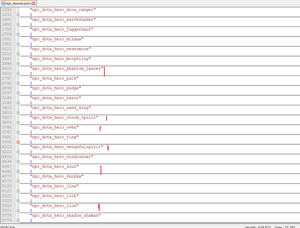Click the "npc_dota_hero_windrunner" text
This screenshot has height=228, width=300.
61,157
